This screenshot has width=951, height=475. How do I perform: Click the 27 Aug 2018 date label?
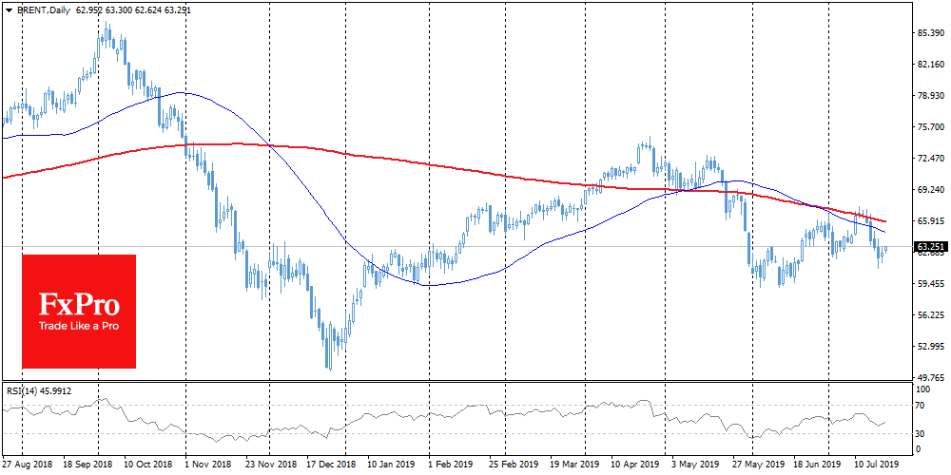pyautogui.click(x=27, y=465)
